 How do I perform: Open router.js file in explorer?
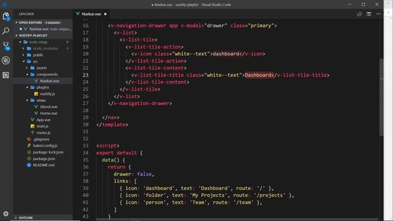point(44,133)
